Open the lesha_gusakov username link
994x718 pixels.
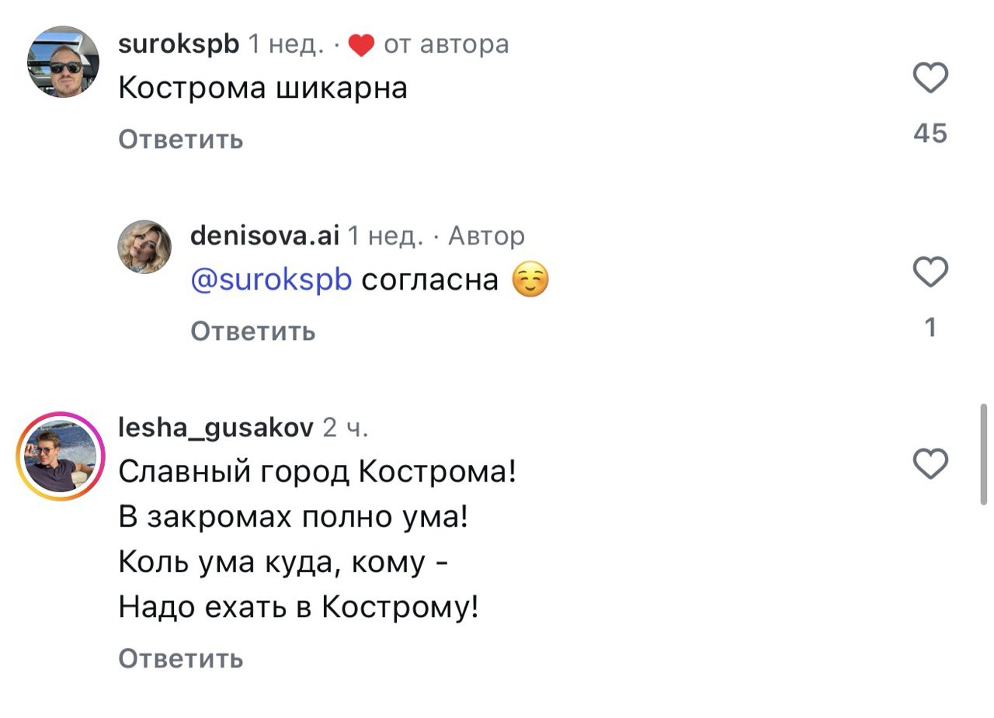pyautogui.click(x=216, y=427)
